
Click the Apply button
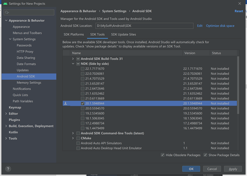tap(233, 169)
